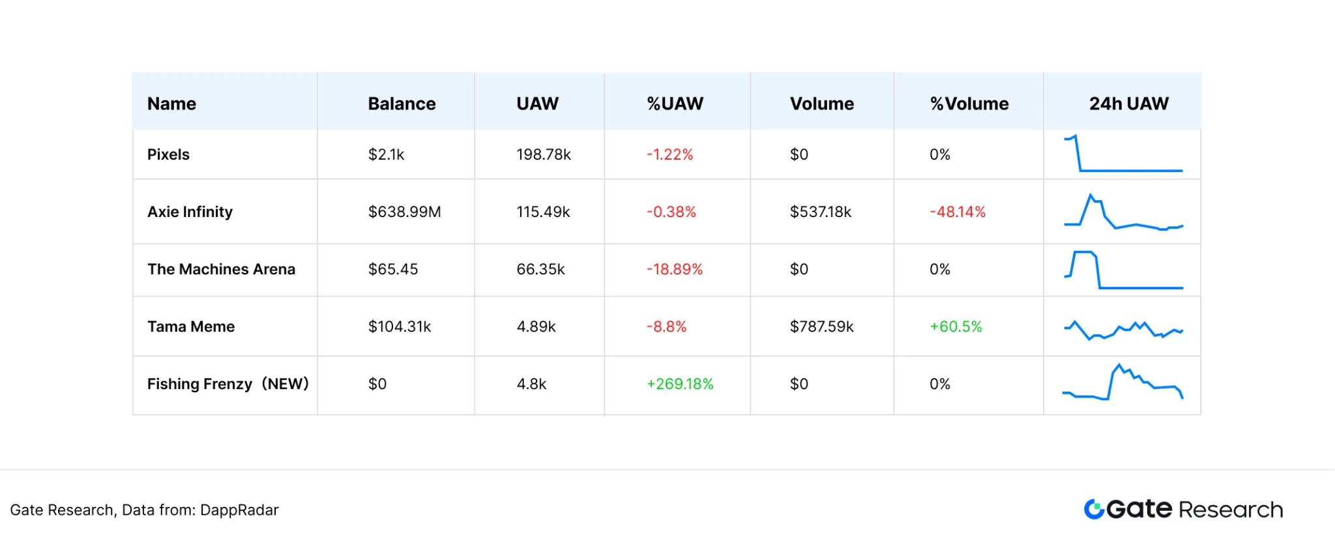Select the %Volume column header
This screenshot has height=550, width=1335.
(969, 104)
